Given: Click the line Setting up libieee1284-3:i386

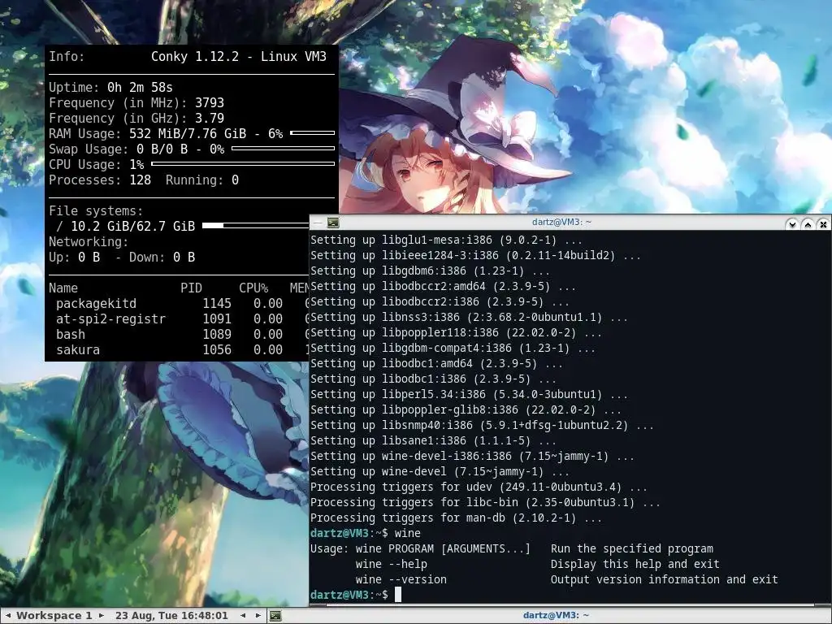Looking at the screenshot, I should 475,255.
